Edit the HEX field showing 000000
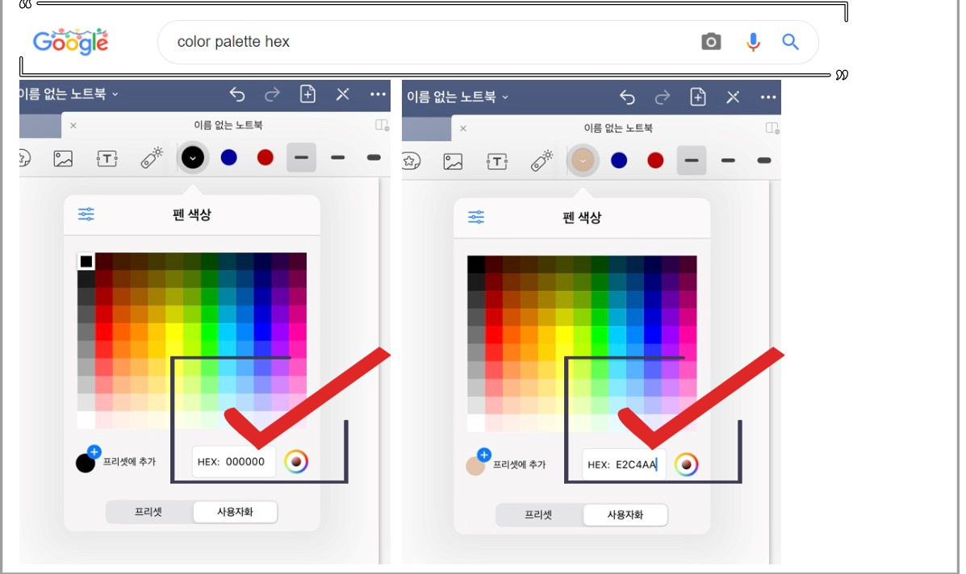This screenshot has width=966, height=574. tap(233, 461)
